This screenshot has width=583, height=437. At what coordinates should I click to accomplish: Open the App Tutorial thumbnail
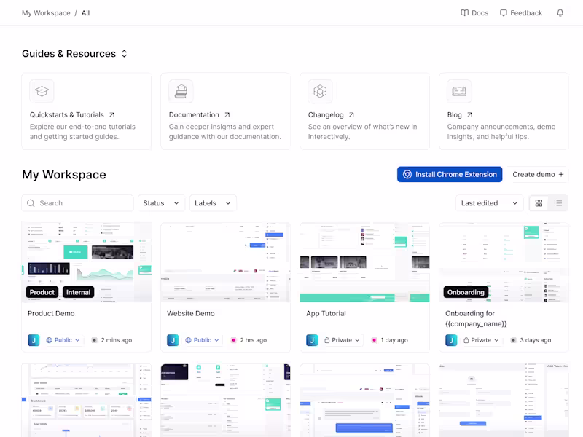[365, 262]
